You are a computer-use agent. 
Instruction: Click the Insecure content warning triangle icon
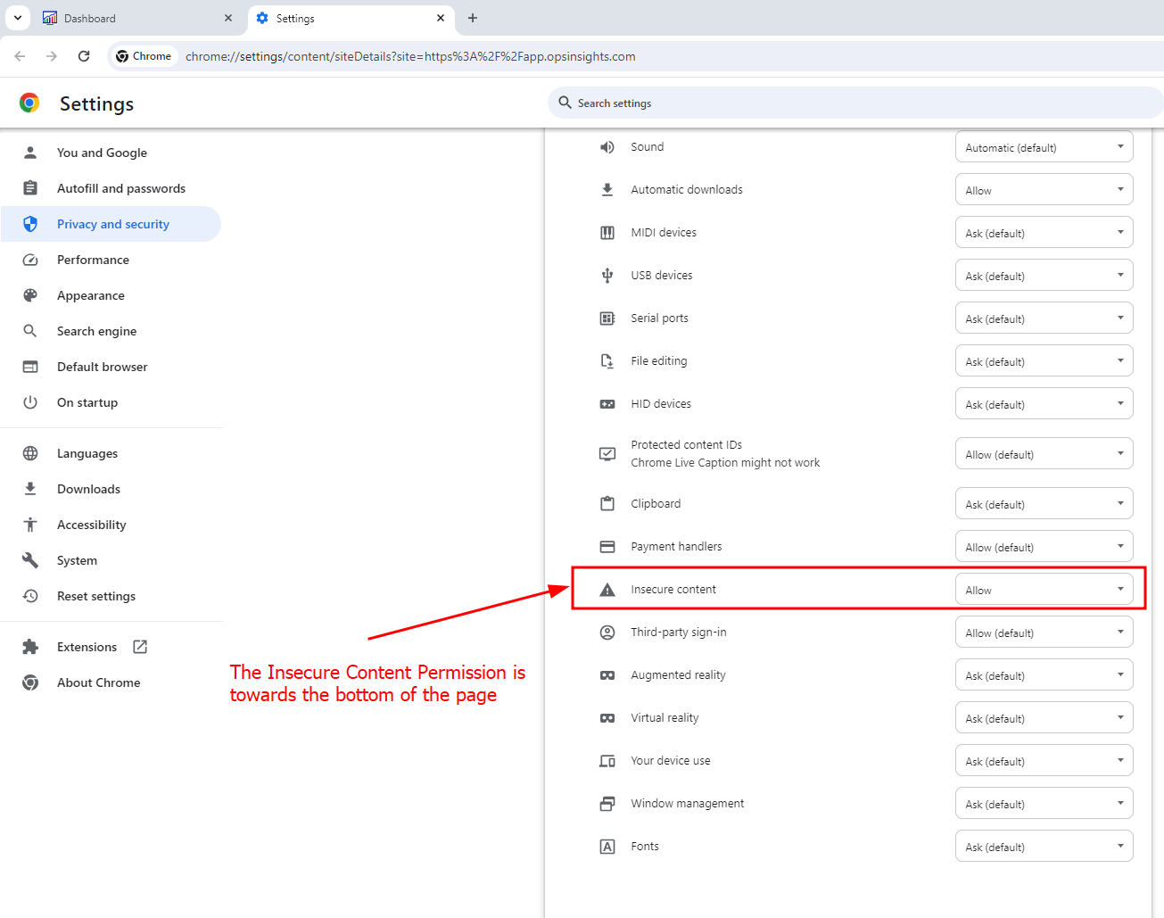coord(607,590)
